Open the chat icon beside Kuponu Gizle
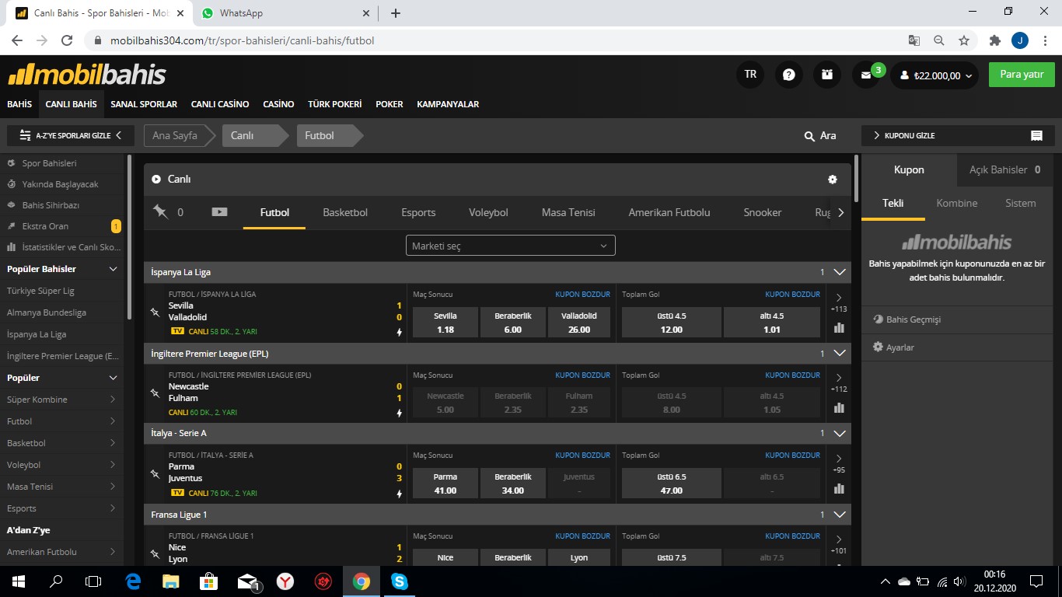Screen dimensions: 1062x597 pyautogui.click(x=1036, y=136)
